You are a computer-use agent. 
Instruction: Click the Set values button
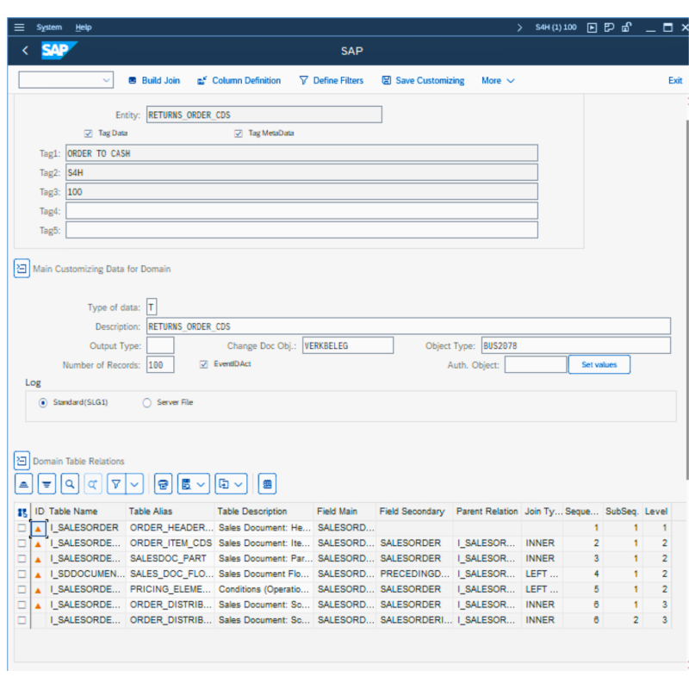599,364
